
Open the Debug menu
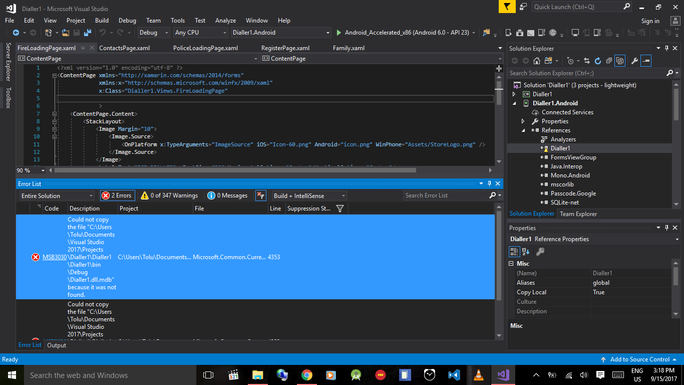pos(127,21)
